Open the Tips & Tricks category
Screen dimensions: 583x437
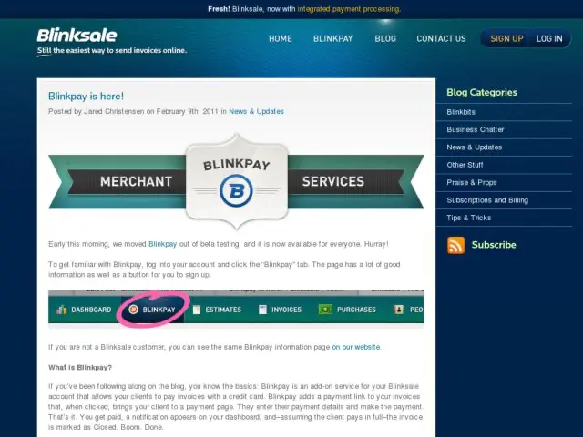[469, 218]
